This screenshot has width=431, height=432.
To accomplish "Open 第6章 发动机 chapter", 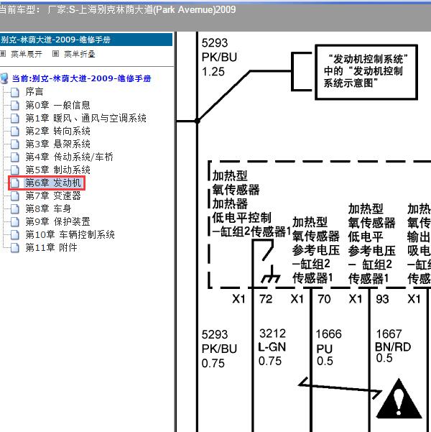I will tap(53, 183).
